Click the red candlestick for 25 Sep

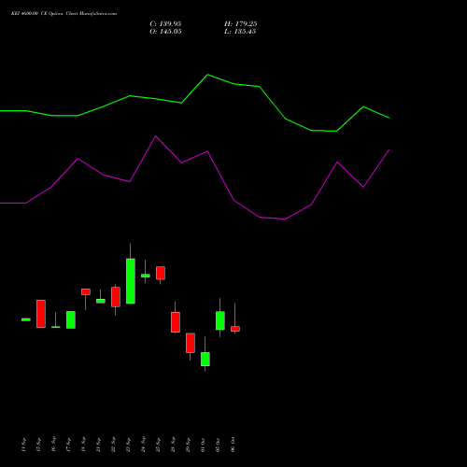point(161,273)
